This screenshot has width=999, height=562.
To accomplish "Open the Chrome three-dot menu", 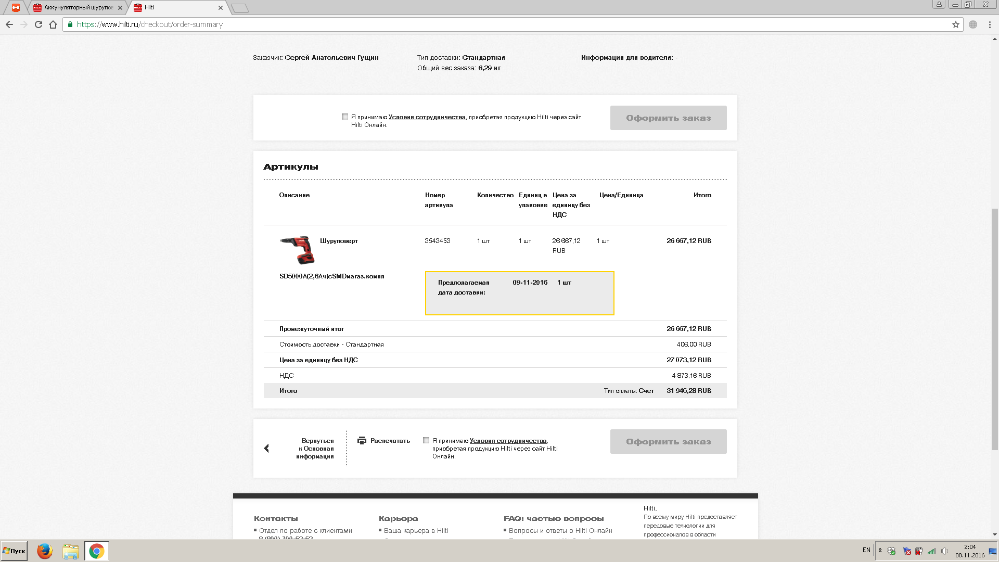I will tap(990, 24).
